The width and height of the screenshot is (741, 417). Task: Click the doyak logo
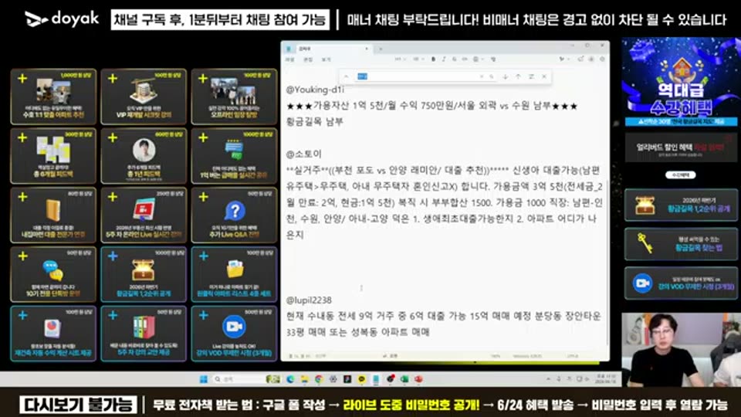(x=62, y=19)
